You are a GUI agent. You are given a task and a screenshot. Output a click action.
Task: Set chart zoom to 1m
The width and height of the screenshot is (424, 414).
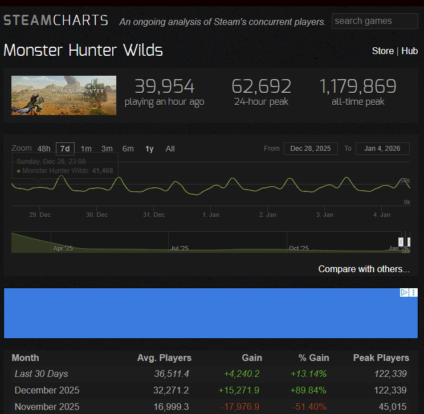click(x=86, y=149)
